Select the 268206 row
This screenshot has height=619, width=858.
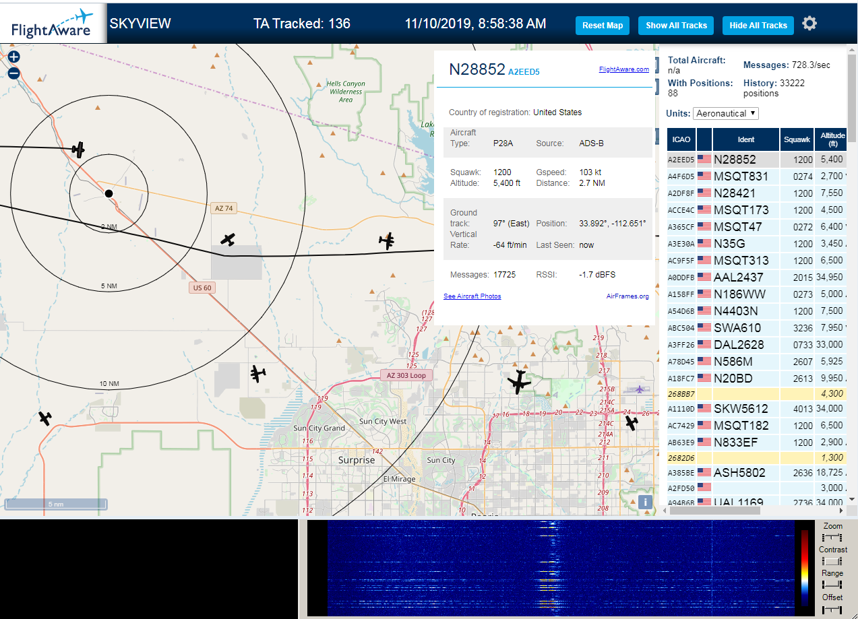(x=756, y=457)
